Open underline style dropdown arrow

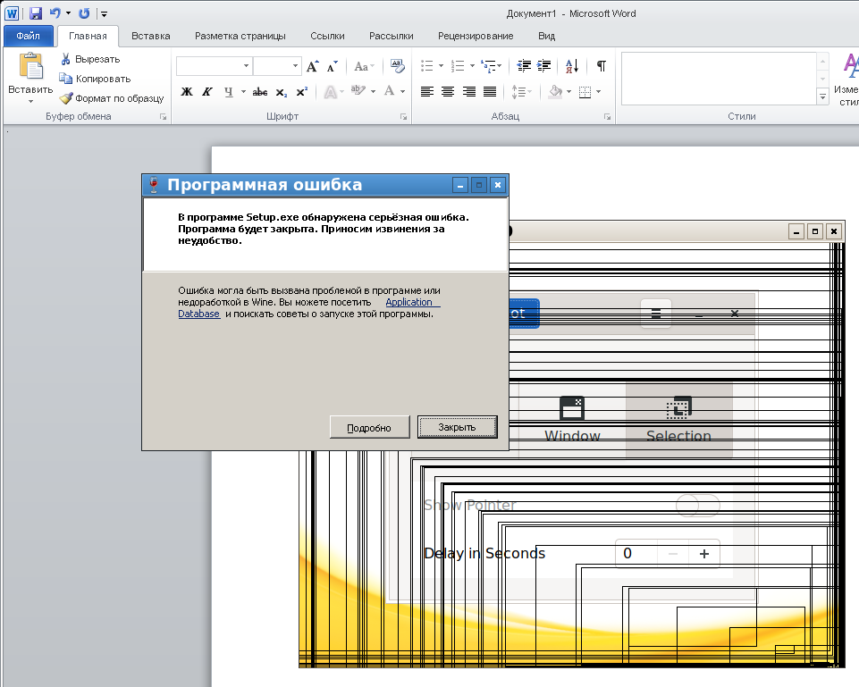tap(243, 92)
